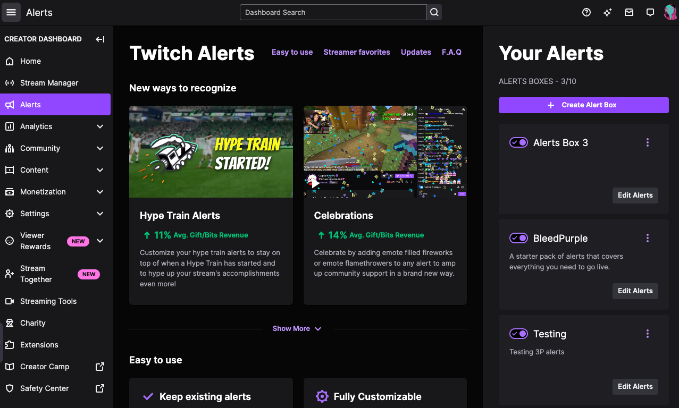Jump to the Easy to use section tab
Viewport: 679px width, 408px height.
[292, 52]
